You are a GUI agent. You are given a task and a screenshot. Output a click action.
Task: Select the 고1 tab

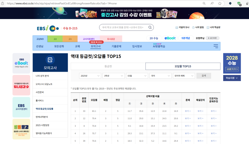[x=70, y=39]
